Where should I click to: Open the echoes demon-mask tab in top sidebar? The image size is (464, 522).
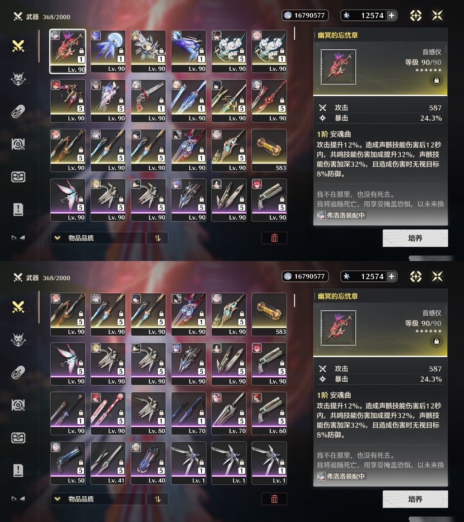(18, 79)
